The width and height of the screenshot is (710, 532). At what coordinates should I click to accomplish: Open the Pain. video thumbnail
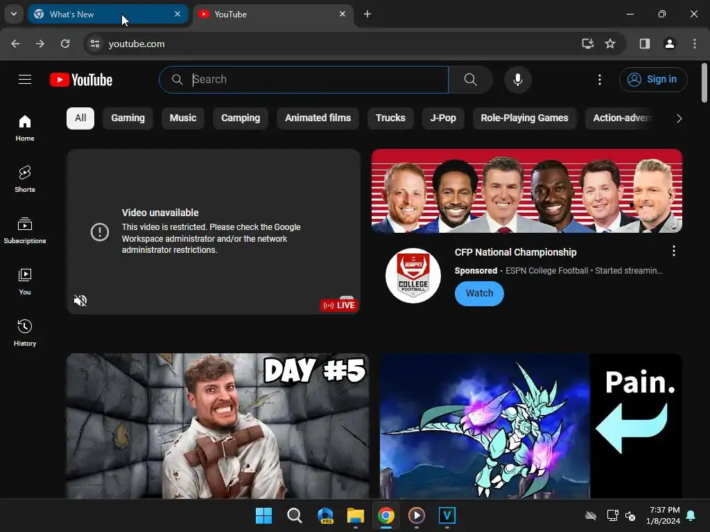530,426
